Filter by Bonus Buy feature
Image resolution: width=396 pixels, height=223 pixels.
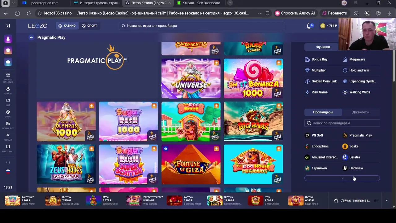(316, 59)
